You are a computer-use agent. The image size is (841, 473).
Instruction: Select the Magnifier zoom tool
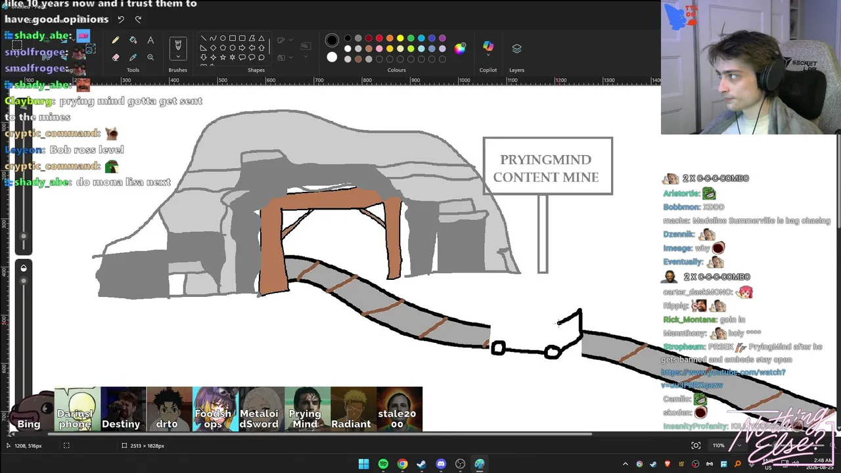tap(150, 57)
